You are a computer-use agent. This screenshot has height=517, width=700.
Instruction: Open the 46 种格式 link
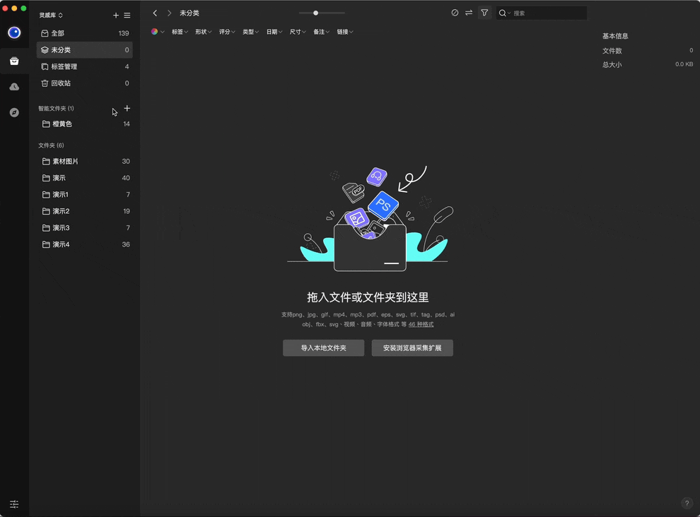point(421,324)
